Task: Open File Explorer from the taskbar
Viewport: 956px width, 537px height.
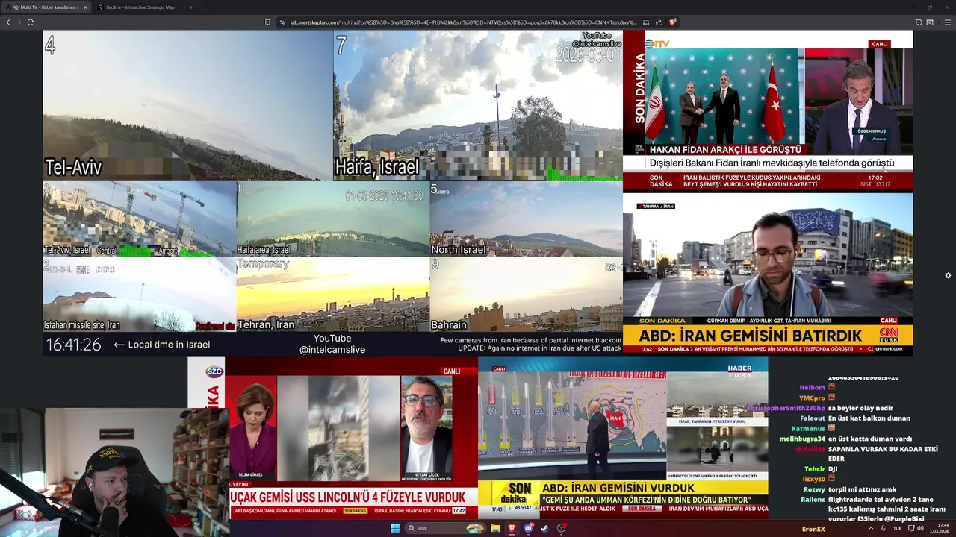Action: pyautogui.click(x=495, y=528)
